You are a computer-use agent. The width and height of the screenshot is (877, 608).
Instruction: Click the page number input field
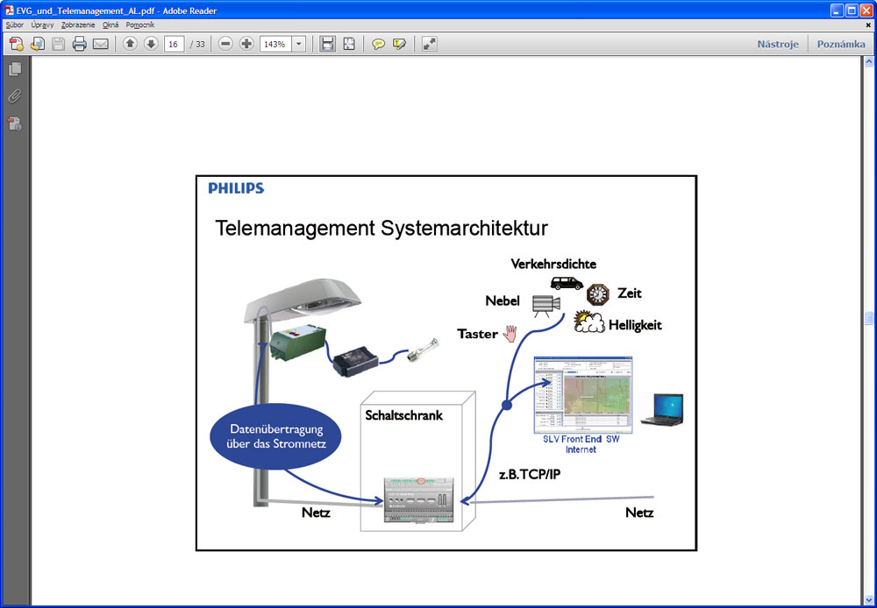(x=174, y=44)
